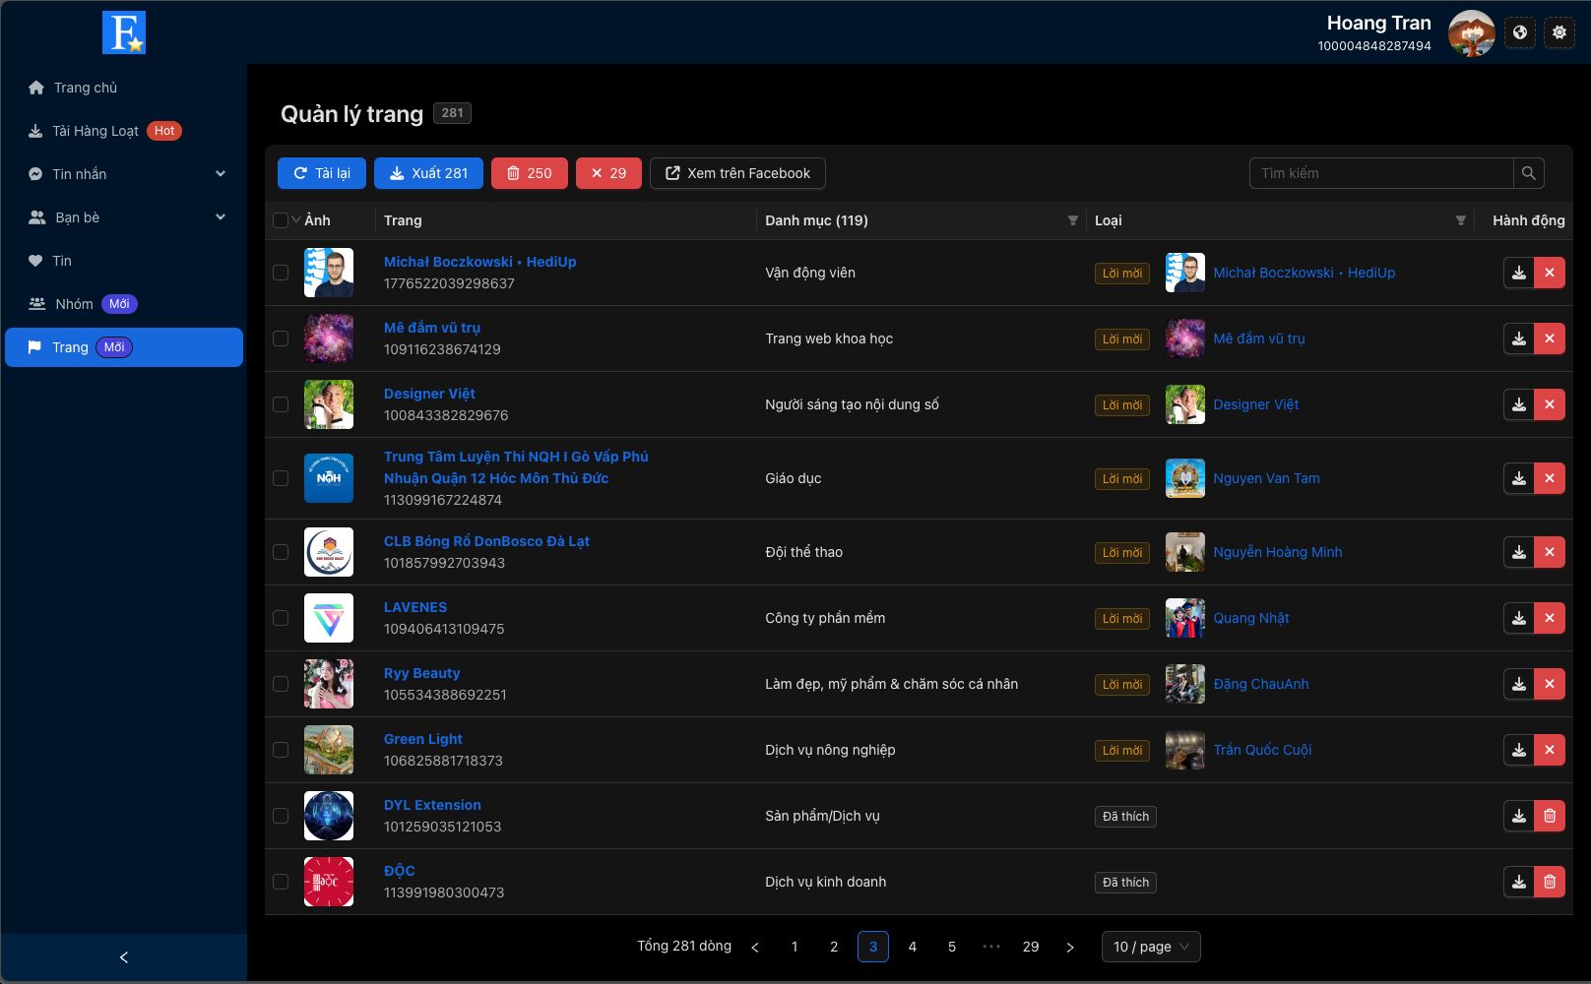This screenshot has width=1591, height=984.
Task: Click trash icon for DYL Extension row
Action: point(1550,816)
